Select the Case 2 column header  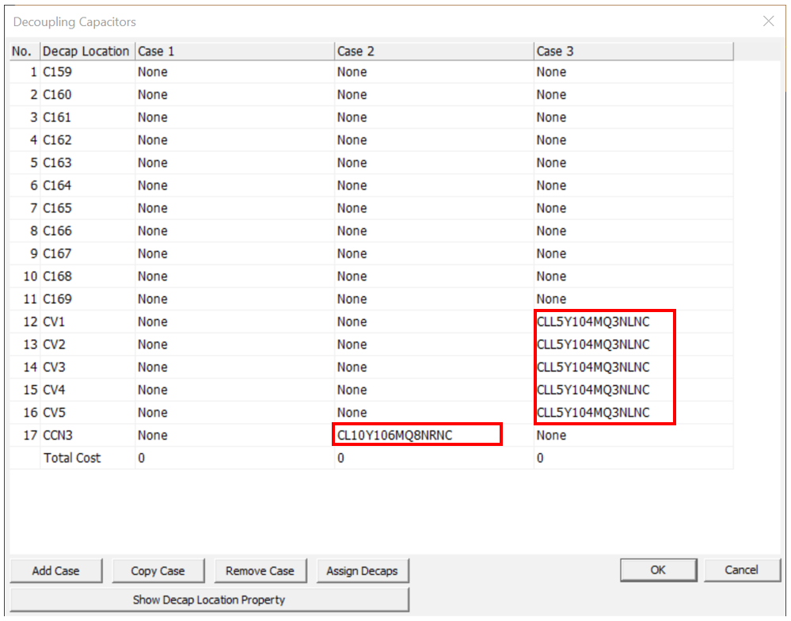click(x=434, y=51)
